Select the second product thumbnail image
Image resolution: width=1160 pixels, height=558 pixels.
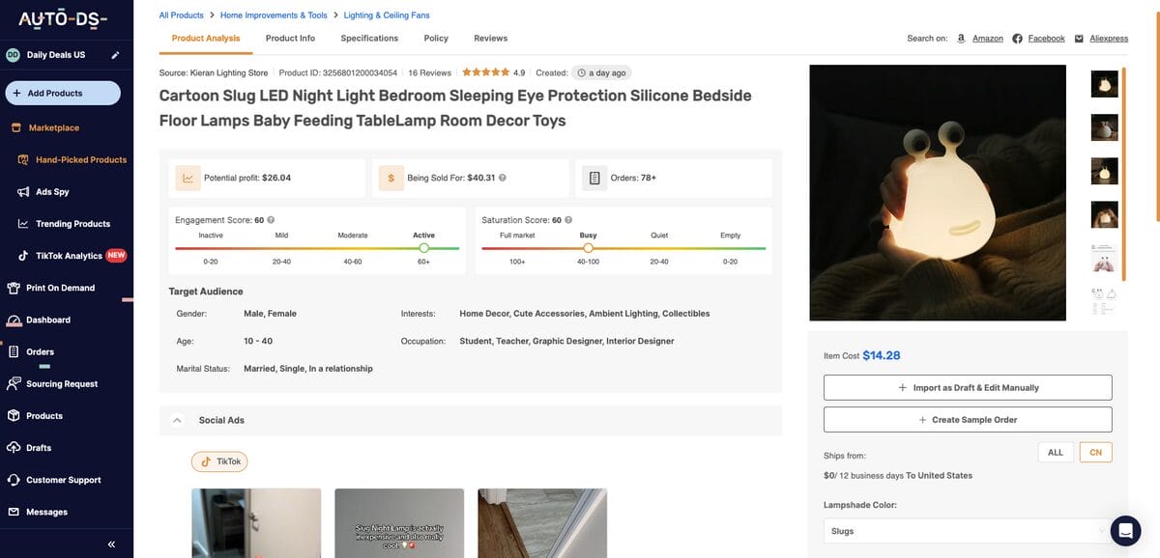[x=1105, y=127]
